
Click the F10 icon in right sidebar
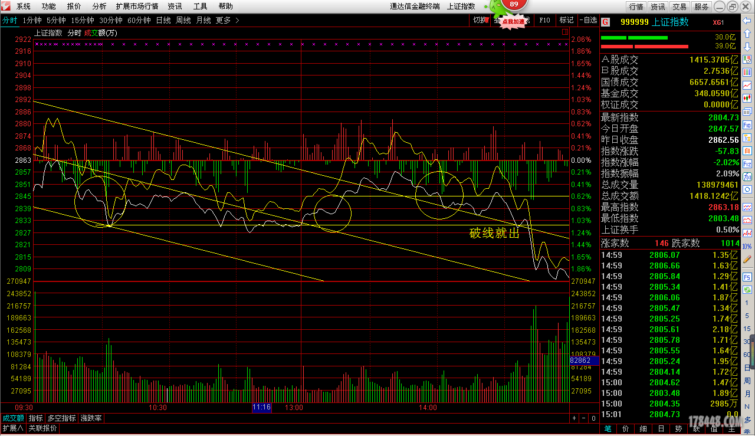tap(747, 125)
